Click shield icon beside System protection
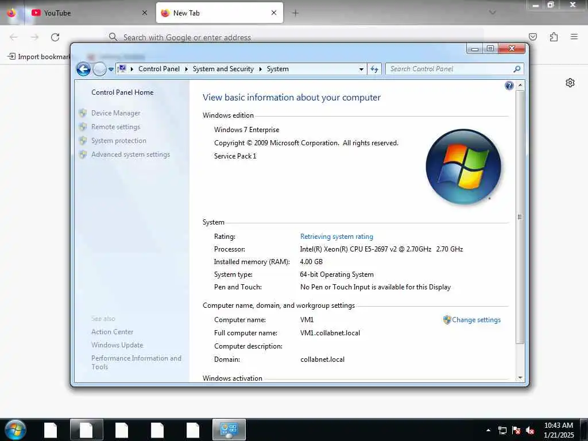588x441 pixels. pyautogui.click(x=83, y=141)
